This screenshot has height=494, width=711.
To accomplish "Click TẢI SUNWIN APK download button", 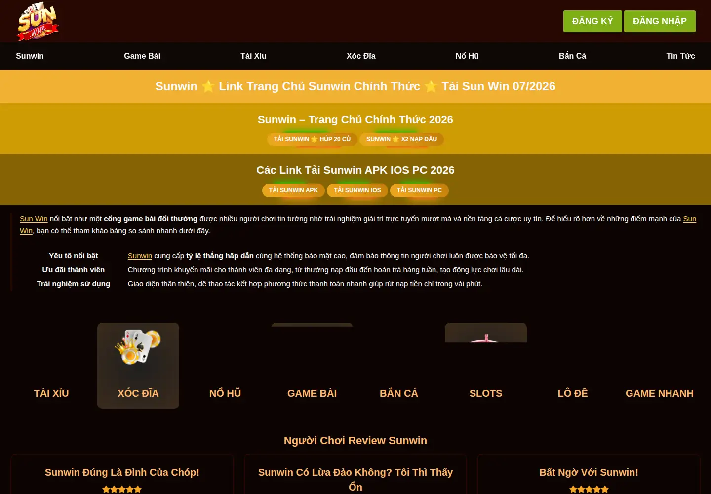I will (293, 190).
